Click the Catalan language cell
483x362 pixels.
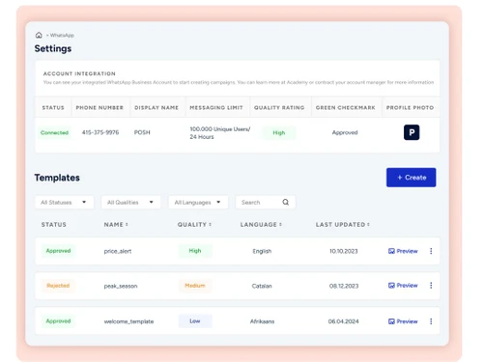[x=262, y=286]
